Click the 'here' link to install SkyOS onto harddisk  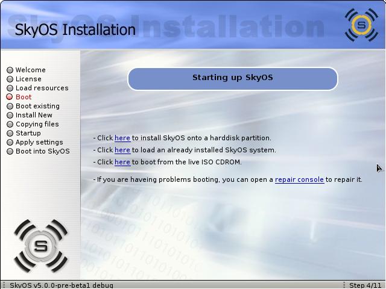[x=122, y=138]
